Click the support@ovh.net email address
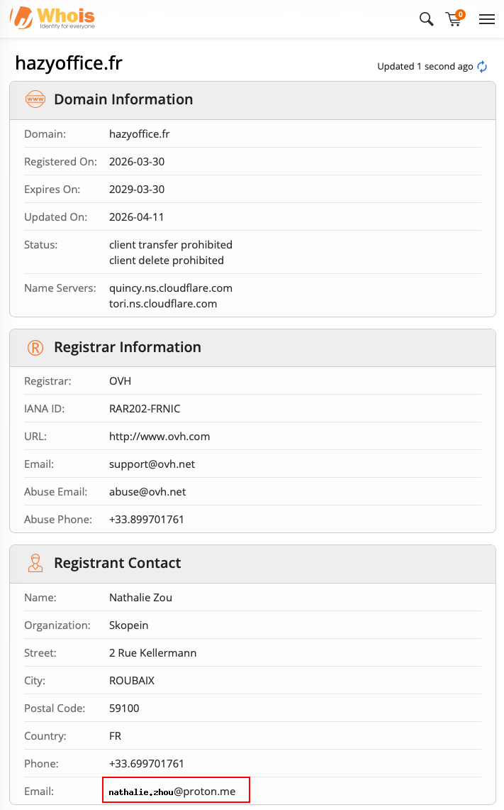Screen dimensions: 504x810 point(152,464)
